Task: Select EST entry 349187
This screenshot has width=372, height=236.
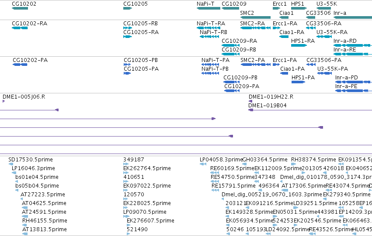Action: 134,160
